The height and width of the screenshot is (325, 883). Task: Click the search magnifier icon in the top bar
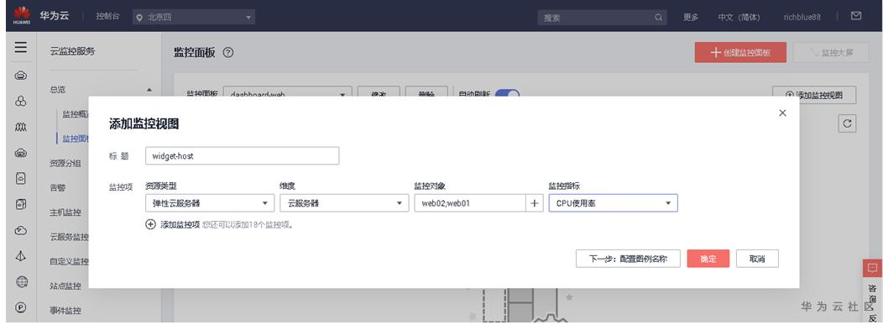click(658, 18)
